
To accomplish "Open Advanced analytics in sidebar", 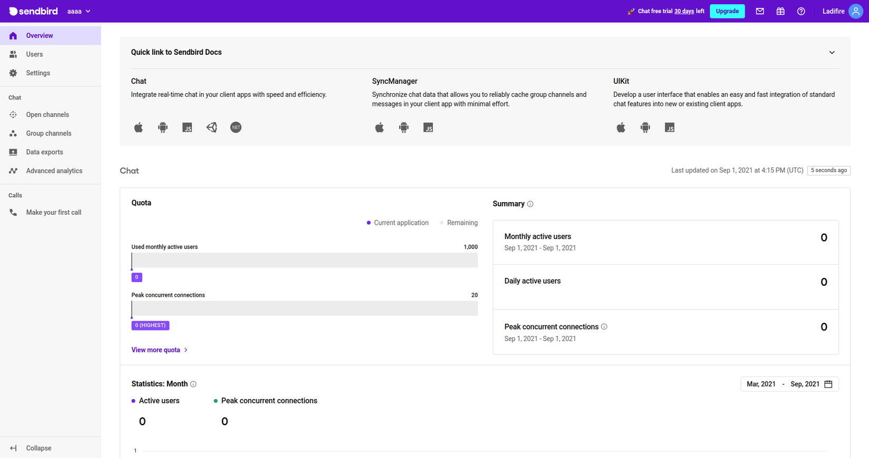I will pyautogui.click(x=54, y=171).
